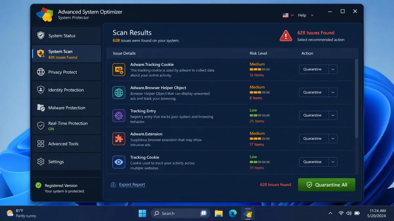Click the Advanced System Optimizer logo icon

(45, 14)
